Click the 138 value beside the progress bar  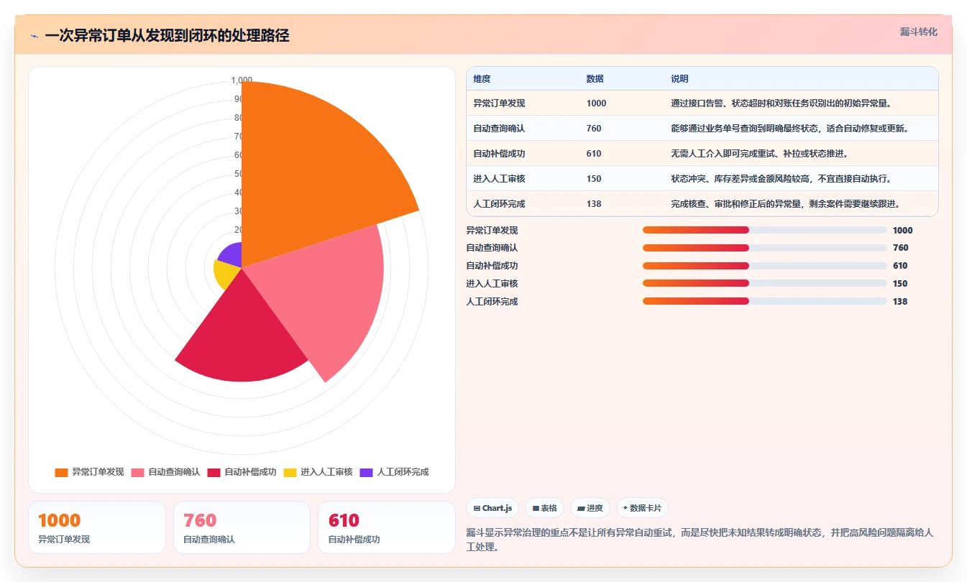[900, 302]
